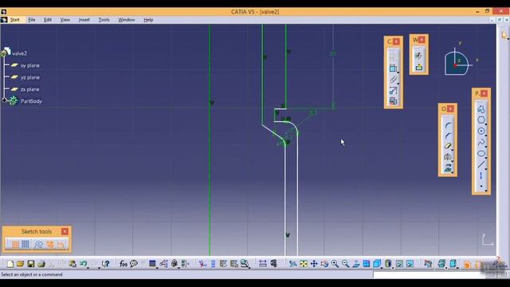Click the Normal View icon
This screenshot has height=287, width=510.
click(356, 264)
